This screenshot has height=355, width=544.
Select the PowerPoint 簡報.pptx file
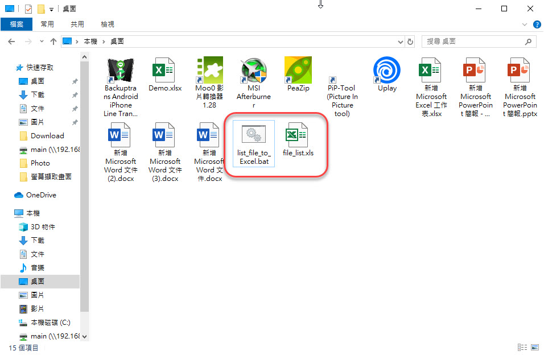520,87
